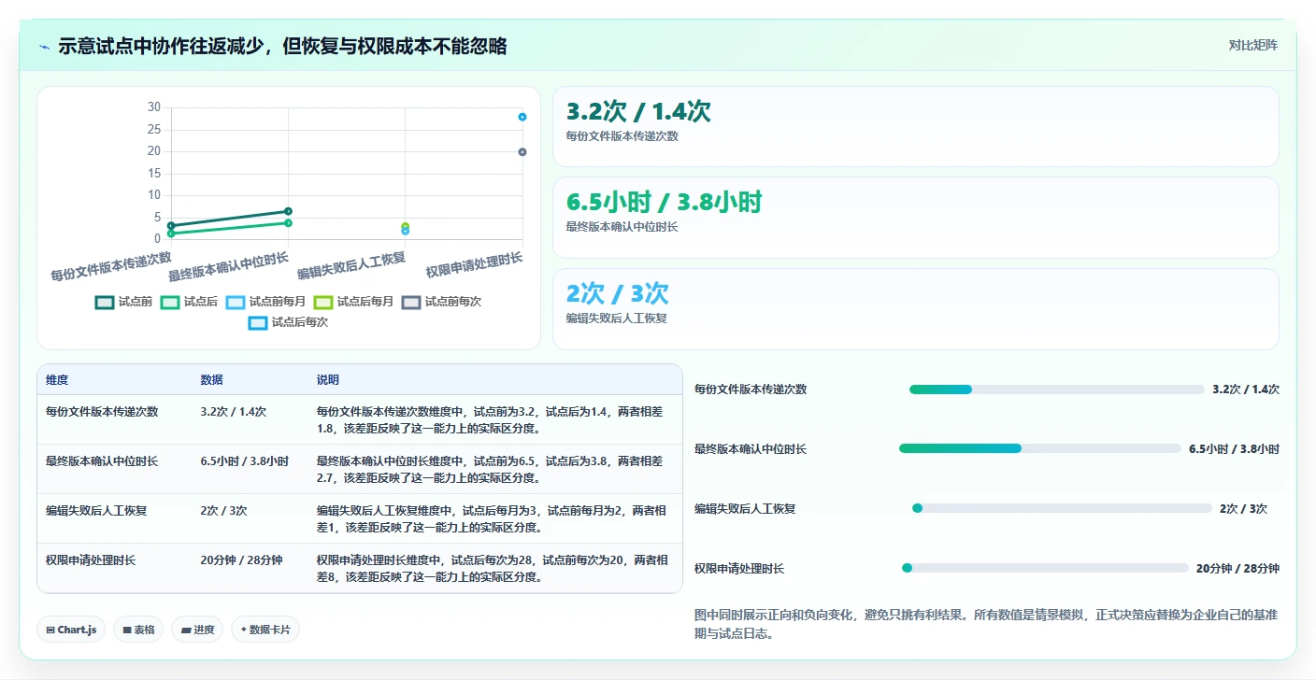Click the dark green 试点前 line end point at 6.5
This screenshot has width=1316, height=680.
coord(288,211)
